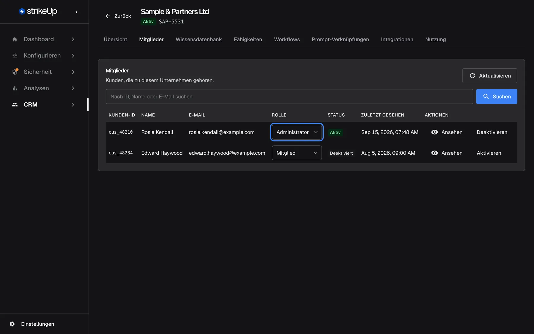The image size is (534, 334).
Task: Click the back arrow icon next to Zurück
Action: pos(108,16)
